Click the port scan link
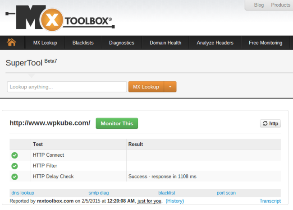Screen dimensions: 293x210 [226, 193]
